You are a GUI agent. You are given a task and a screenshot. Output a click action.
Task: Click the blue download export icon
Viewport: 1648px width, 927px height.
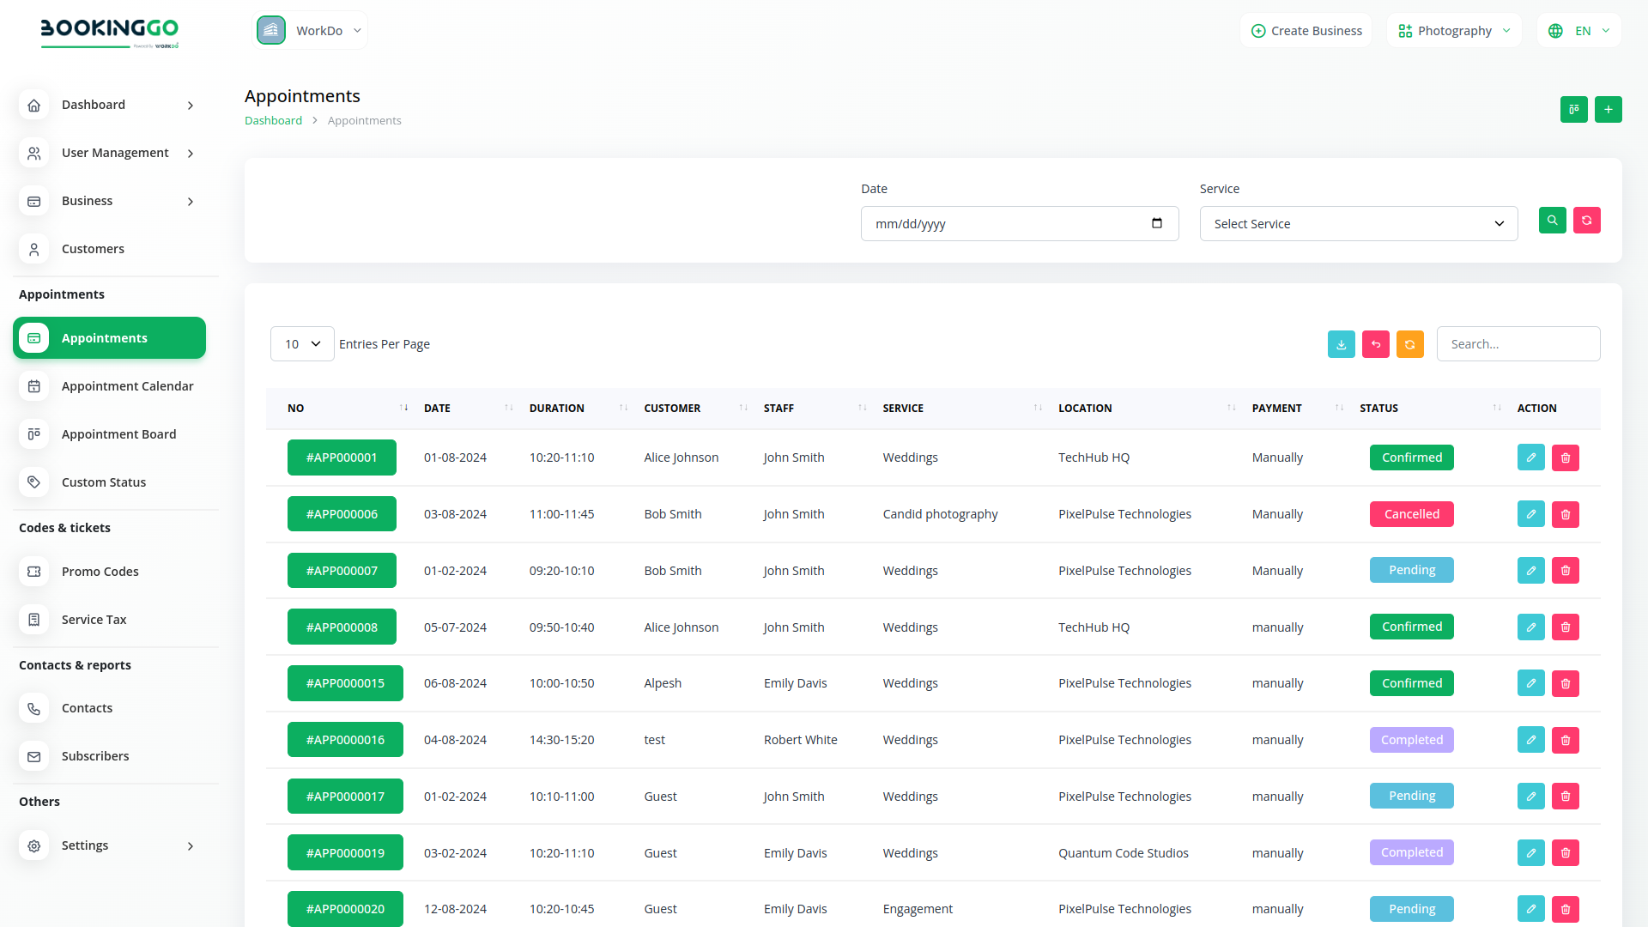coord(1341,344)
